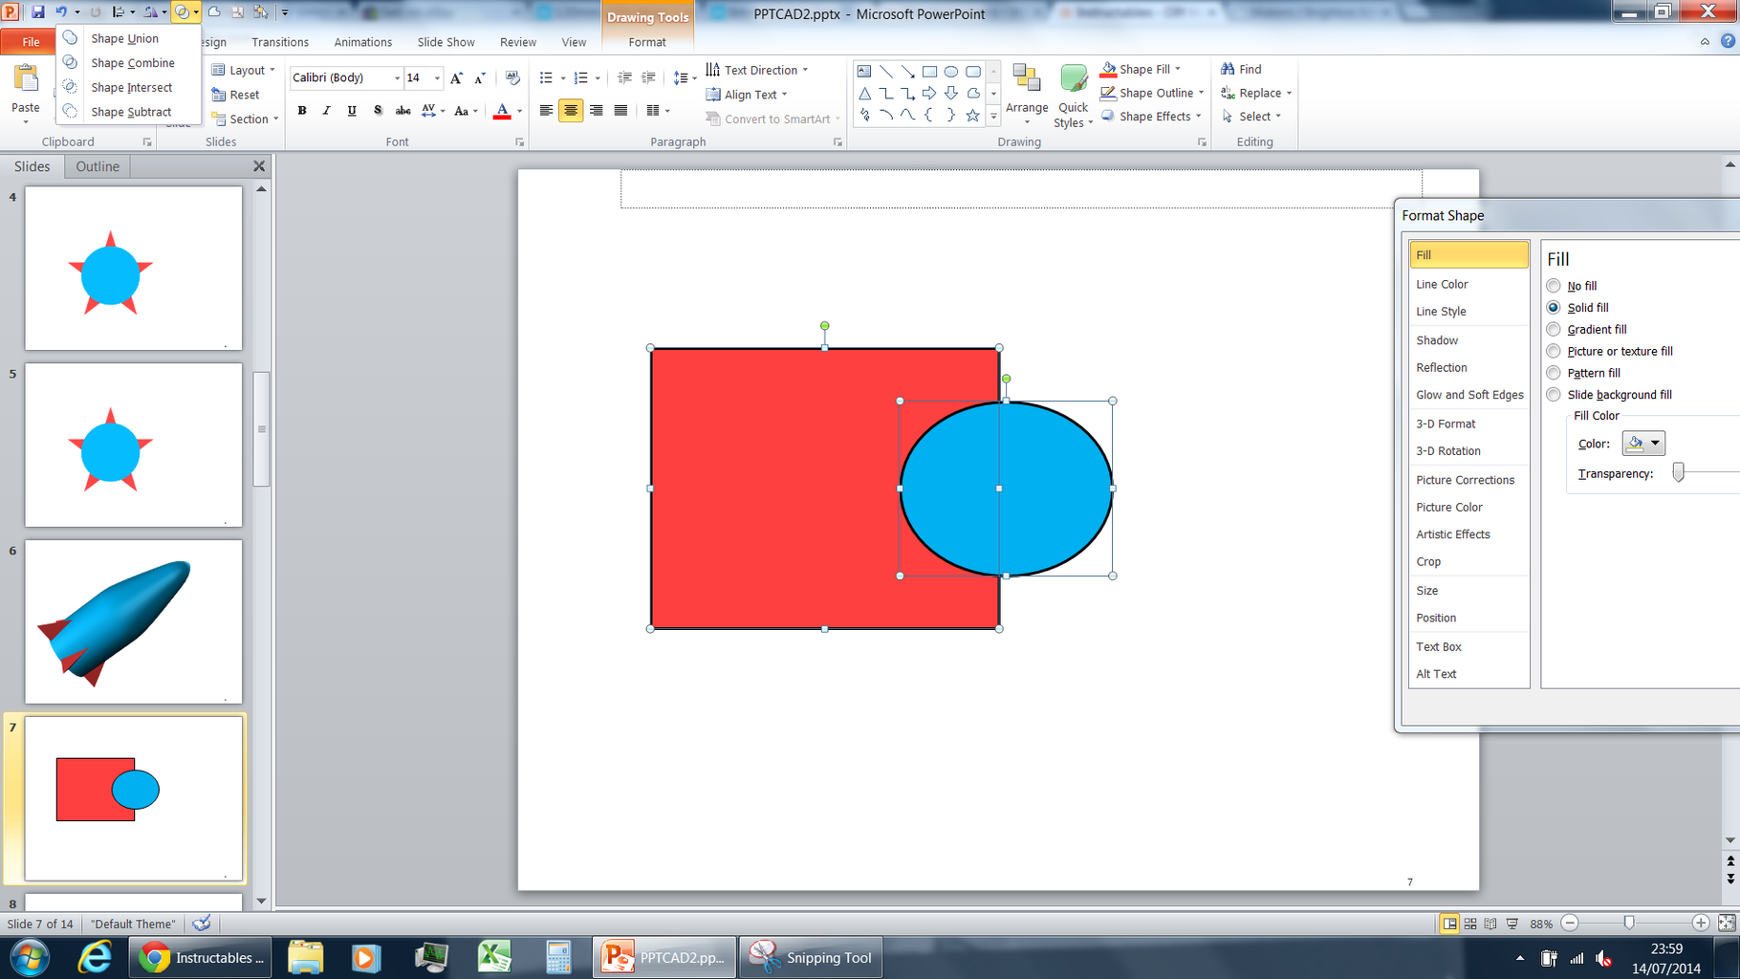Enable Gradient fill option
The image size is (1740, 979).
[x=1554, y=329]
